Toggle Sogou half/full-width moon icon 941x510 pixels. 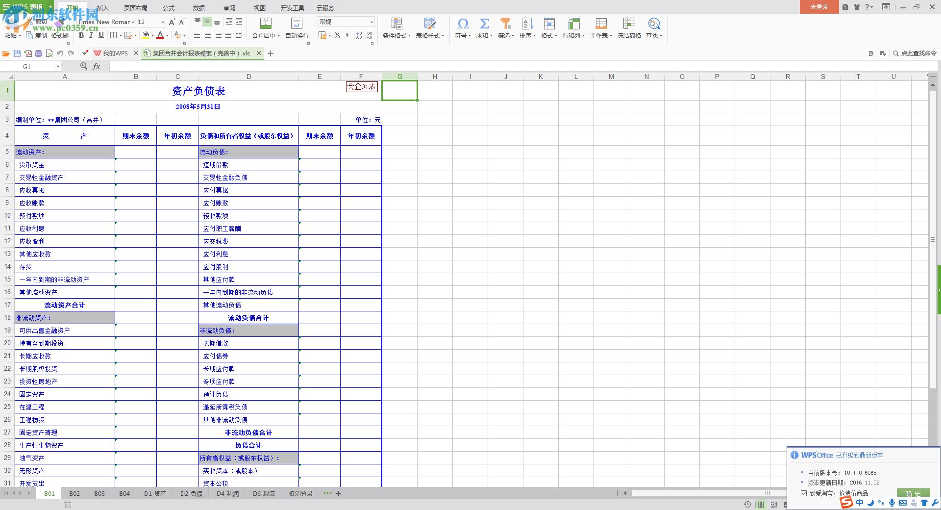tap(870, 503)
